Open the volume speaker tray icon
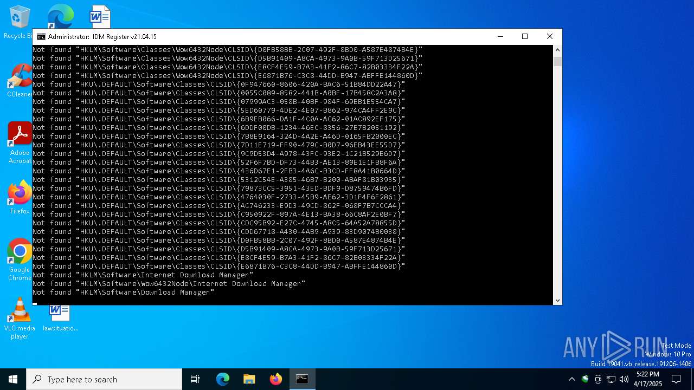 pyautogui.click(x=624, y=379)
